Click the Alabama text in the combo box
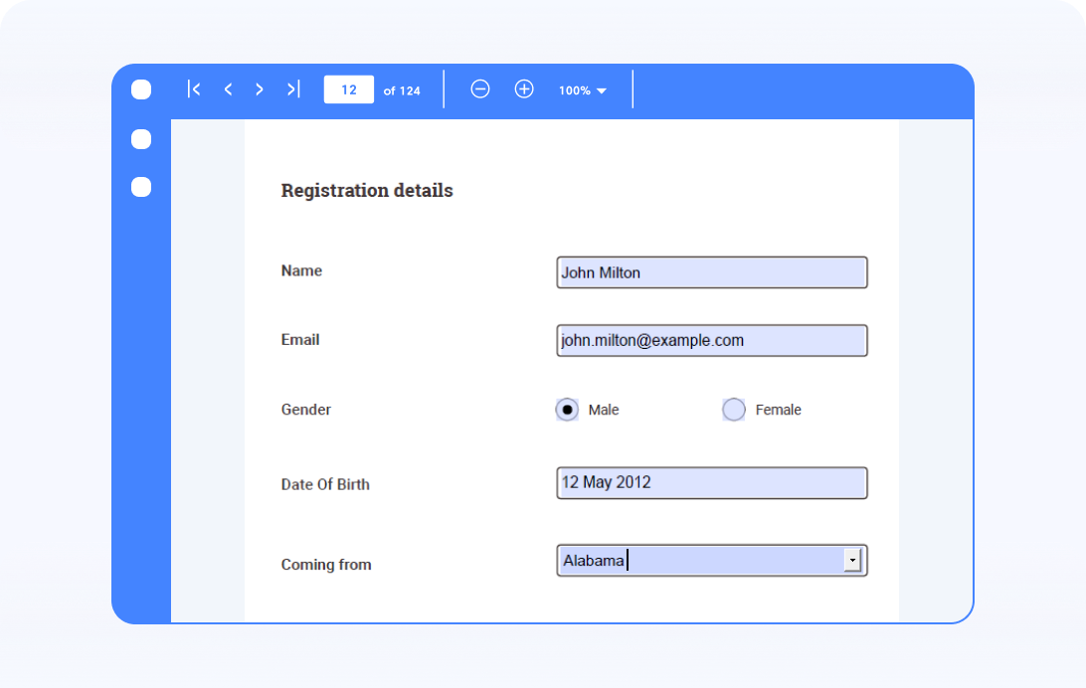The height and width of the screenshot is (688, 1086). (x=593, y=560)
